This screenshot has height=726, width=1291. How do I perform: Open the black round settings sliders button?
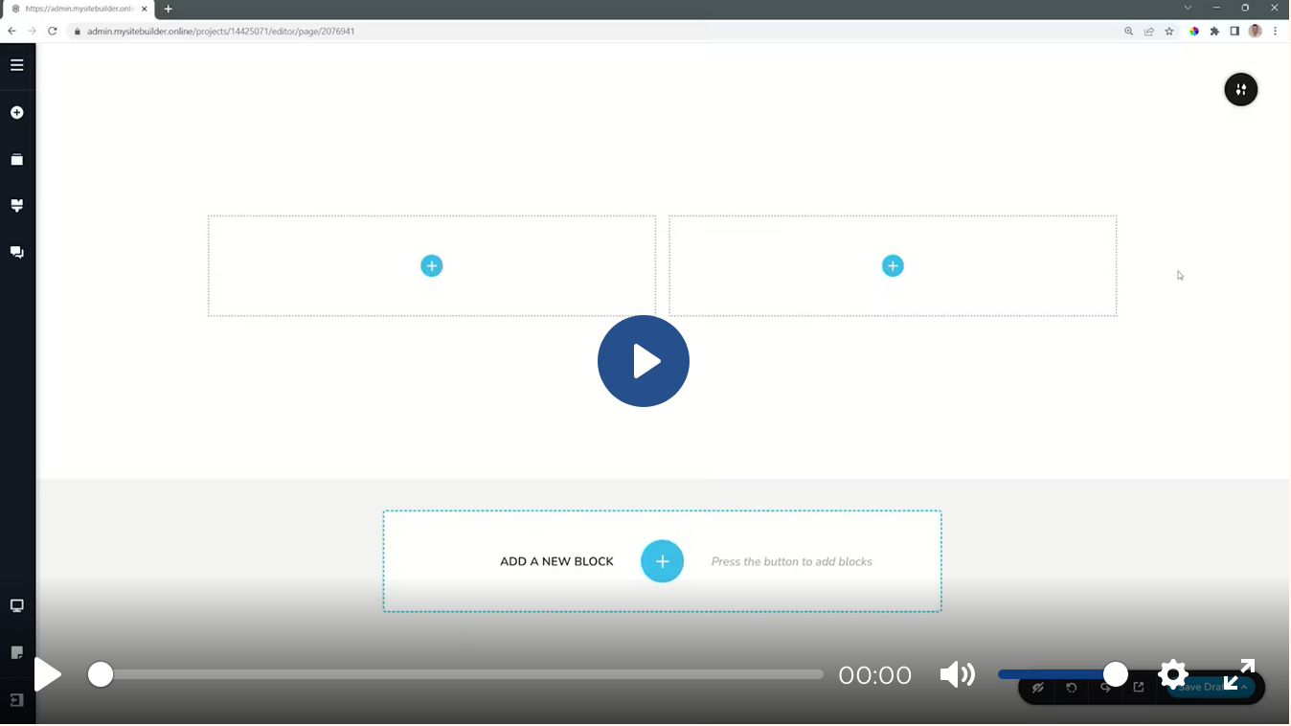coord(1240,90)
